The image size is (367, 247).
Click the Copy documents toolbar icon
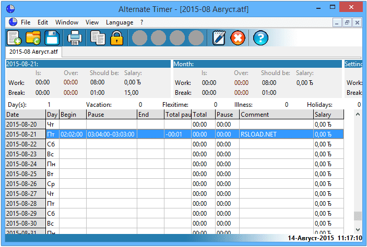(x=97, y=38)
